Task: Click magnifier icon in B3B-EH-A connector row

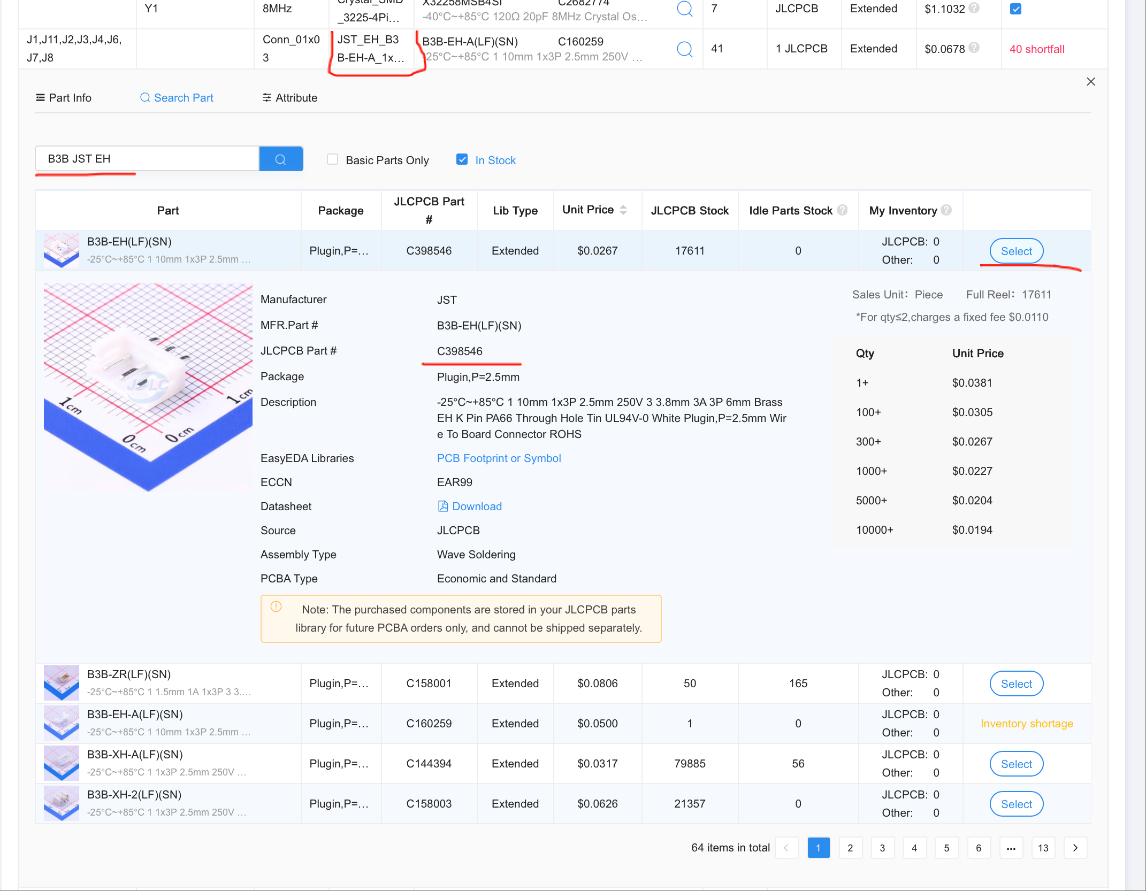Action: (x=684, y=49)
